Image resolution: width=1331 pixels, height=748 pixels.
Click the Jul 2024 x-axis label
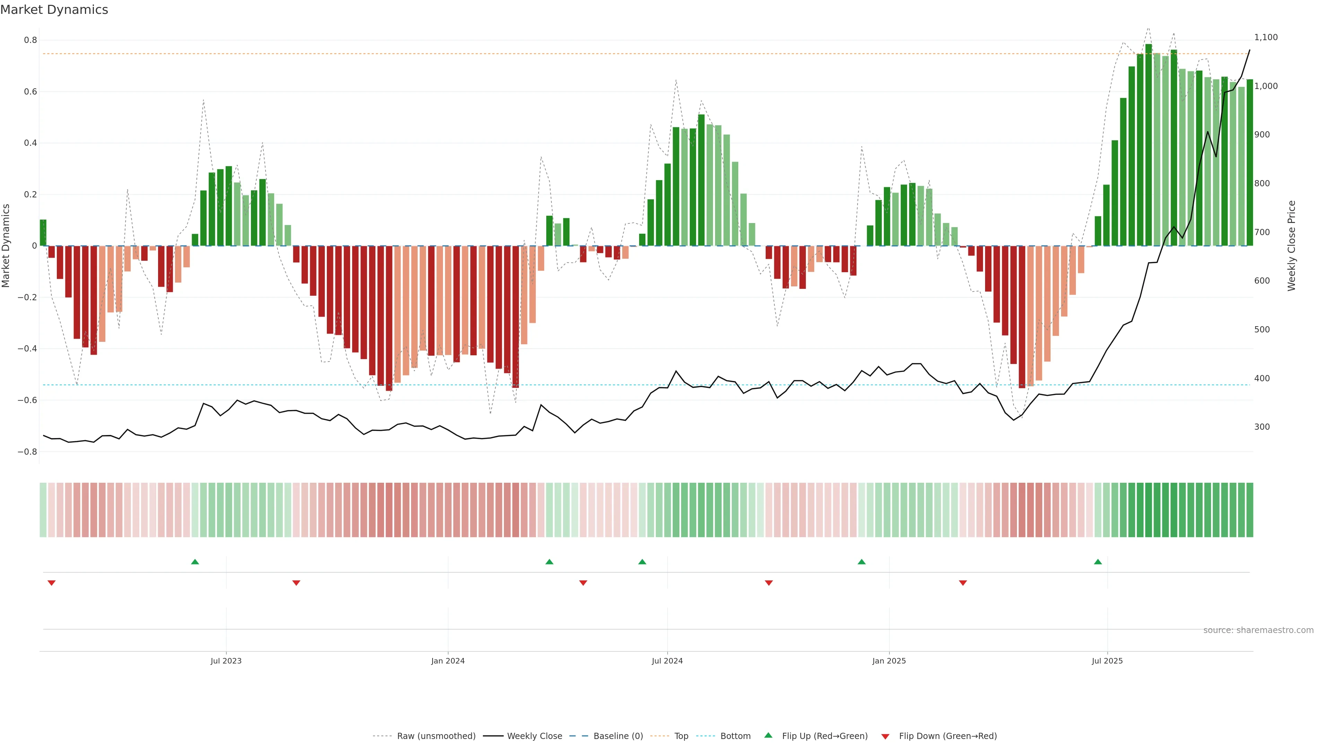coord(667,661)
